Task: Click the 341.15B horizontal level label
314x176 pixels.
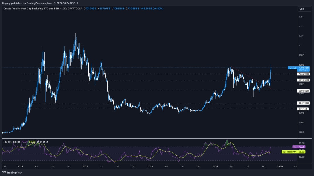Action: [x=303, y=109]
